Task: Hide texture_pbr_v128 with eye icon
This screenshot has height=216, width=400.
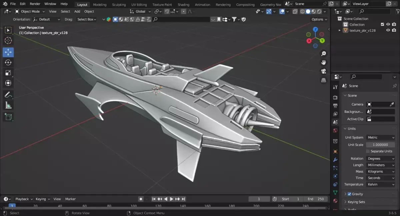Action: [x=388, y=30]
